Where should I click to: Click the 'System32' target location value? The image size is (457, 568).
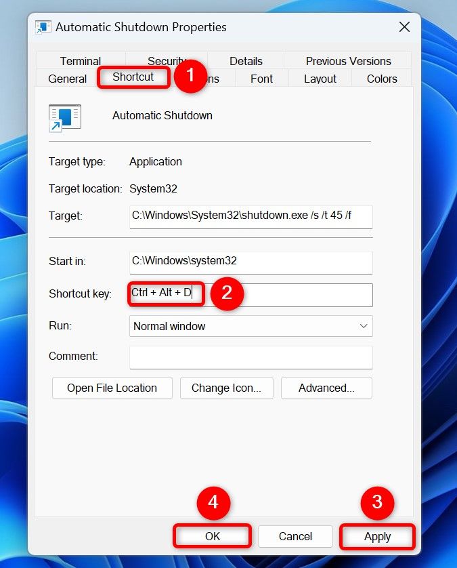[x=154, y=188]
